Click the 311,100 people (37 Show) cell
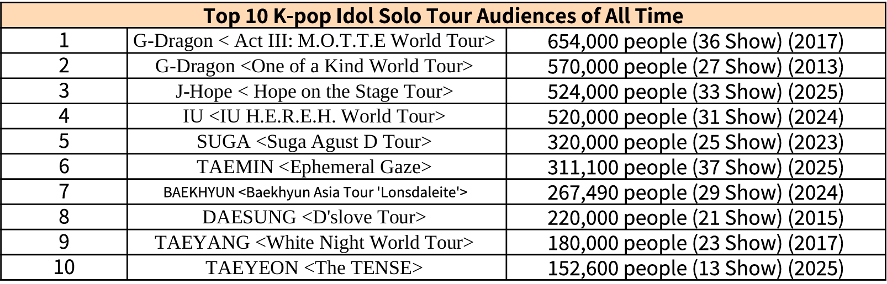This screenshot has height=284, width=887. click(x=695, y=168)
